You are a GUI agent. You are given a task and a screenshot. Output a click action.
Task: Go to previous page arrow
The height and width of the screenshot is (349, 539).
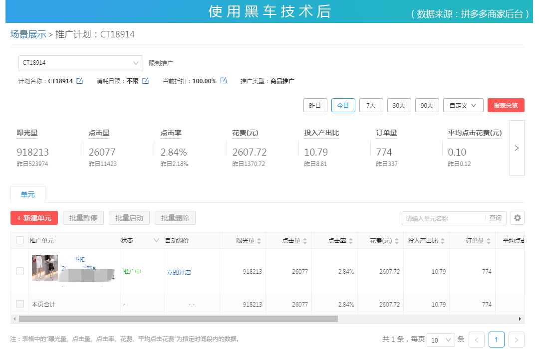pyautogui.click(x=477, y=340)
